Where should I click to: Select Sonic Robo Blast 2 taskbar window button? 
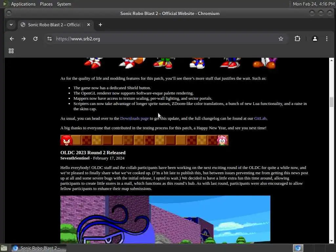39,248
